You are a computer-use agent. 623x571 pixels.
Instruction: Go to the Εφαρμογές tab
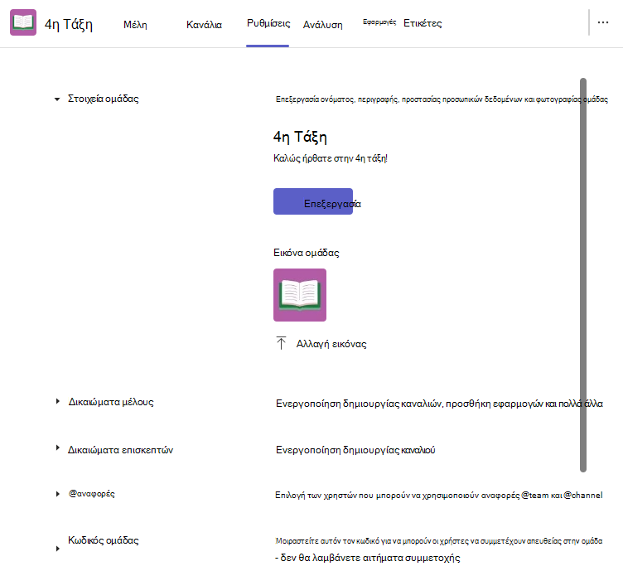pos(379,22)
